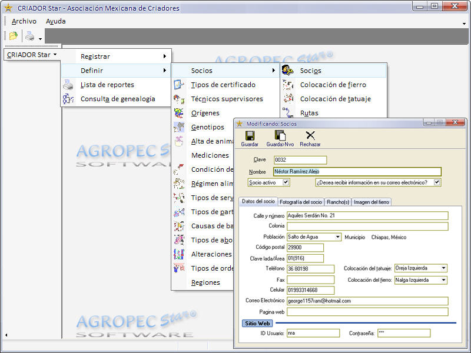
Task: Click the Alteraciones menu icon
Action: [179, 254]
